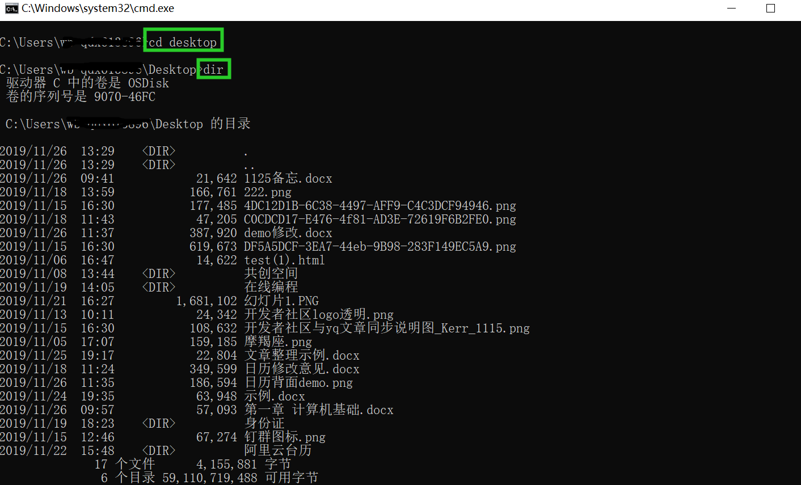Select file name 文章整理示例.docx
Image resolution: width=801 pixels, height=485 pixels.
pos(302,355)
